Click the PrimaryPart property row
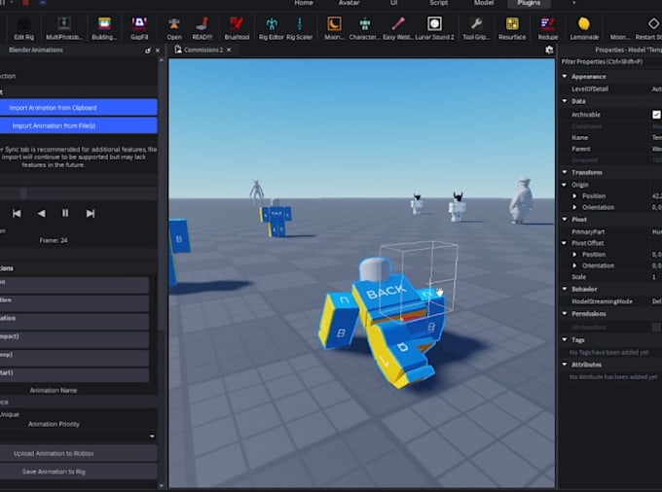This screenshot has height=492, width=662. pos(611,231)
